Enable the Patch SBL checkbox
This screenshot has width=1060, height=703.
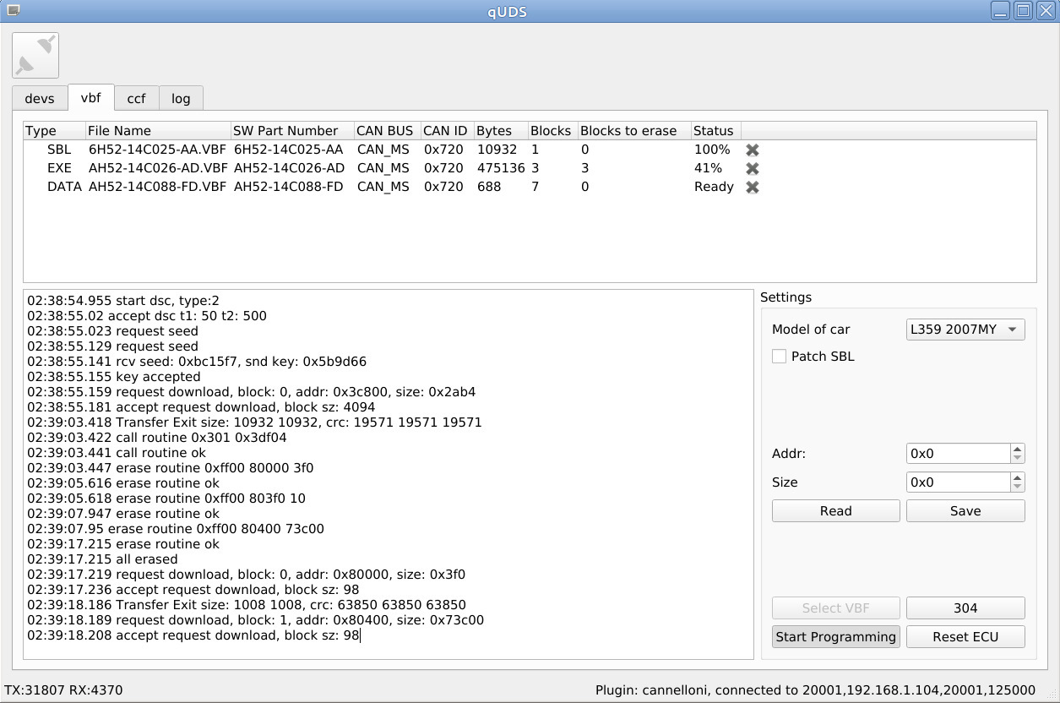(779, 357)
